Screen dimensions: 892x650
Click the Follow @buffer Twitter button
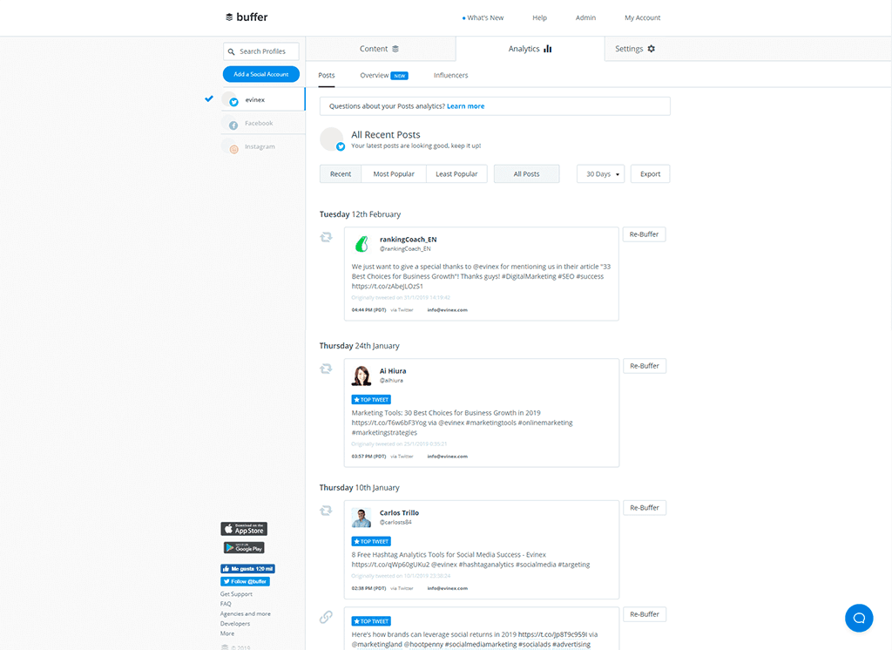coord(245,581)
